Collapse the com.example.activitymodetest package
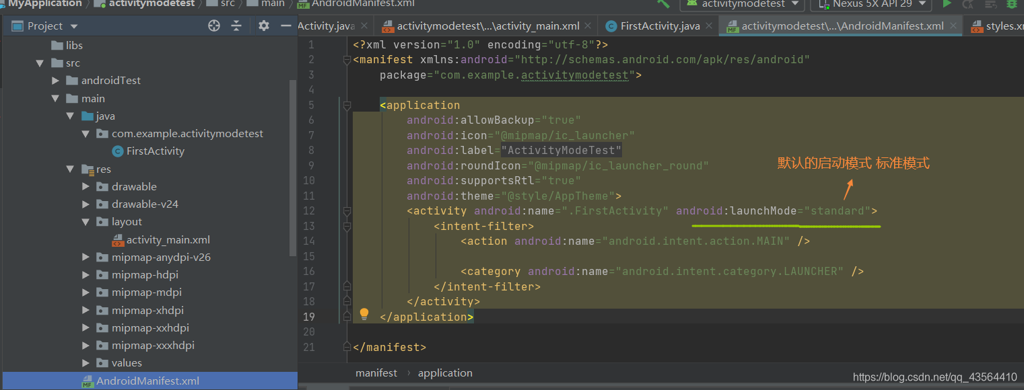This screenshot has width=1024, height=390. click(86, 134)
